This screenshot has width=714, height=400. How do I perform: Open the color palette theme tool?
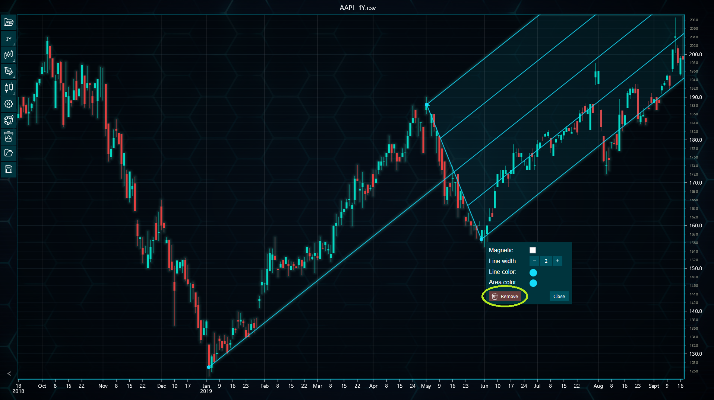coord(9,120)
